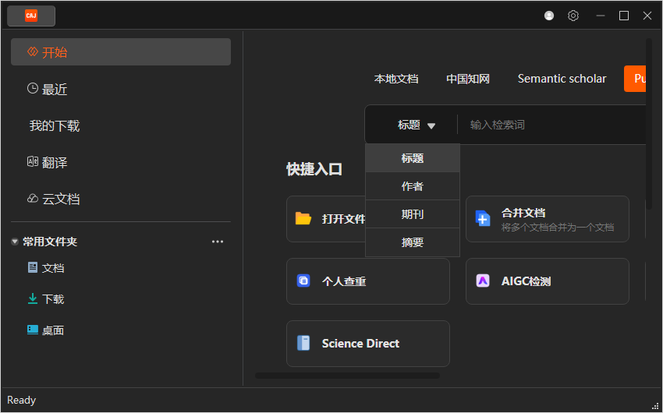Click the resize grip in status bar corner
Screen dimensions: 663x413
click(656, 406)
